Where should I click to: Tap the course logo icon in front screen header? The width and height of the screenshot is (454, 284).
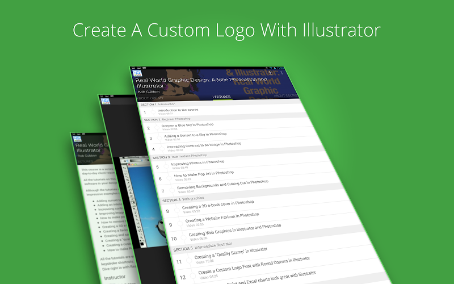click(137, 73)
